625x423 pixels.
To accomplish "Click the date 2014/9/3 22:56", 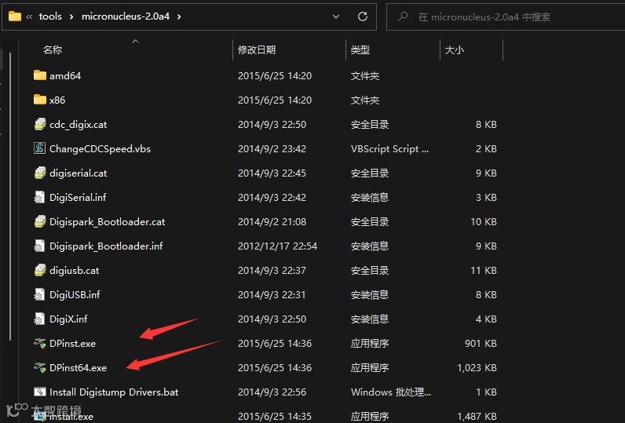I will pyautogui.click(x=272, y=392).
